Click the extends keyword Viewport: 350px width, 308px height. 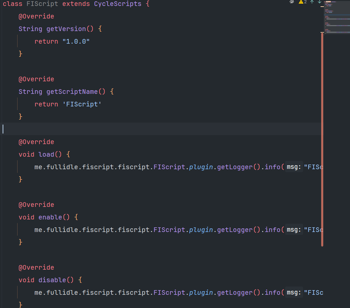click(x=76, y=4)
